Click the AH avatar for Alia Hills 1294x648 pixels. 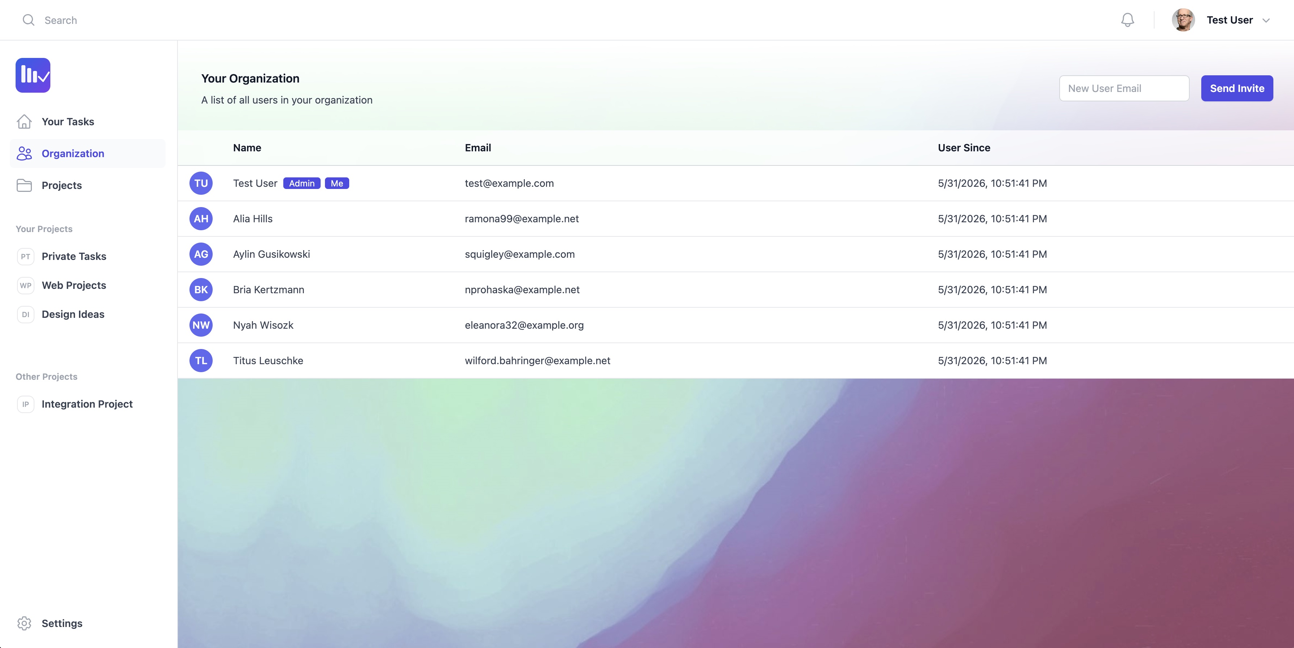[201, 219]
